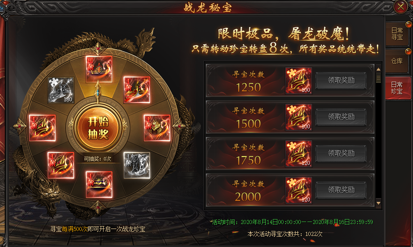Select the 日常珍宝 tab

click(397, 88)
